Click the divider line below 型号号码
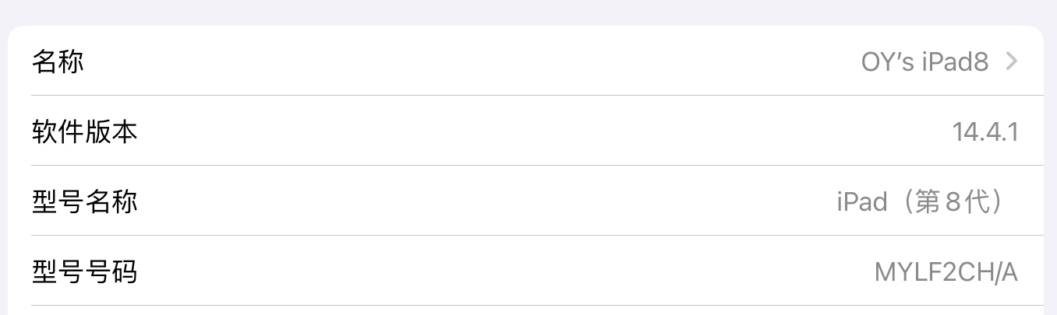This screenshot has height=315, width=1057. coord(536,306)
